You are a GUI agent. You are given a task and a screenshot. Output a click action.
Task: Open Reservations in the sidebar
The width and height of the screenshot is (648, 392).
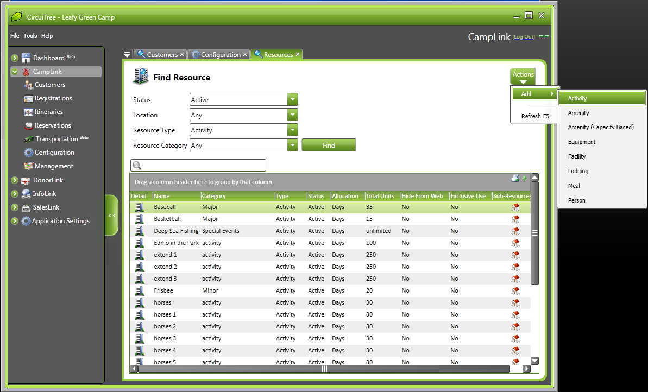pos(52,125)
